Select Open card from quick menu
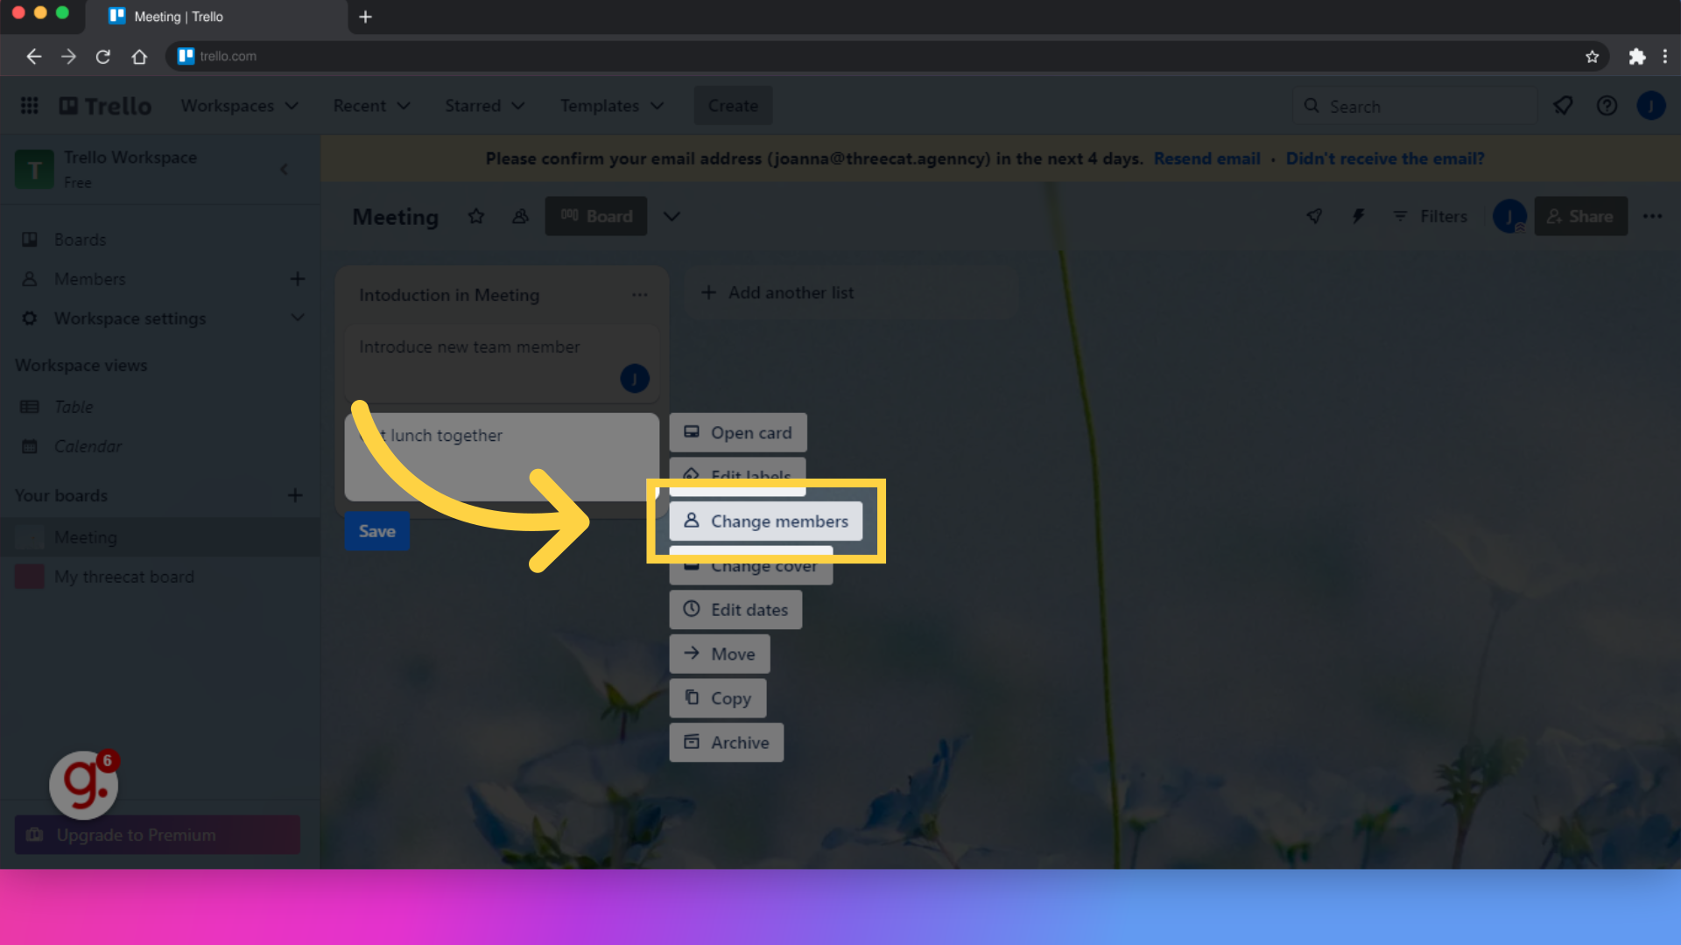Viewport: 1681px width, 945px height. coord(737,432)
